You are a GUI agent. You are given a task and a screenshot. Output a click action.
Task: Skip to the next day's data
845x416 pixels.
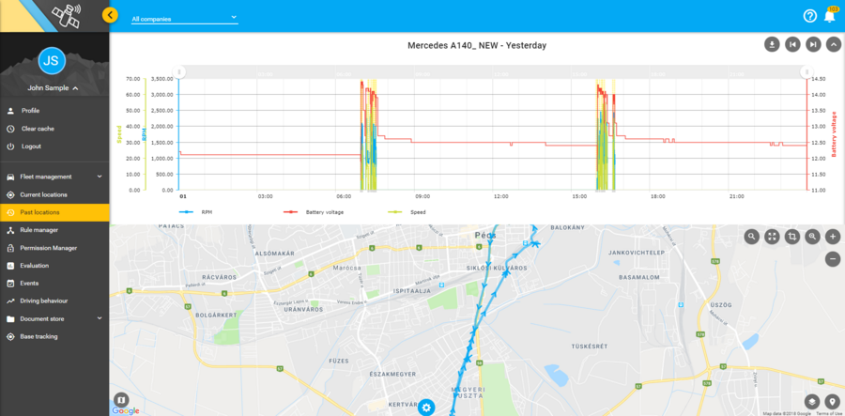[x=813, y=44]
